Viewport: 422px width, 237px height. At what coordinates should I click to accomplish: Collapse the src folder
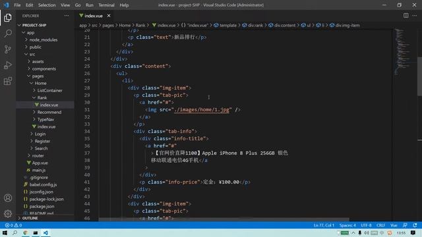tap(32, 54)
